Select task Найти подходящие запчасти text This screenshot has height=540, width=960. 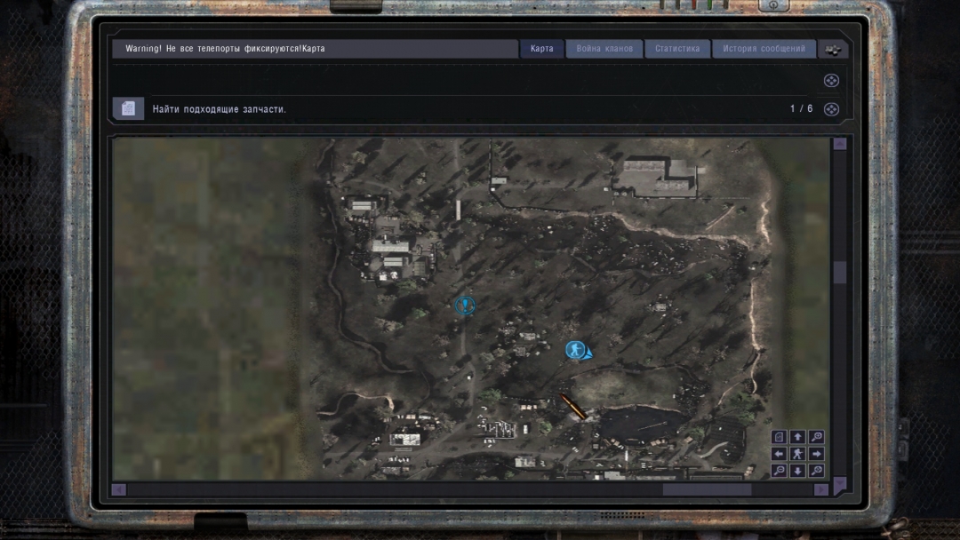pyautogui.click(x=220, y=109)
